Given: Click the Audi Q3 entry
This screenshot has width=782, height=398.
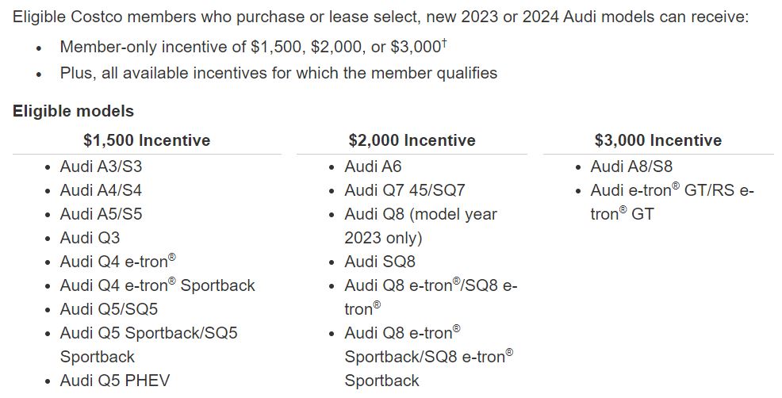Looking at the screenshot, I should pyautogui.click(x=90, y=238).
